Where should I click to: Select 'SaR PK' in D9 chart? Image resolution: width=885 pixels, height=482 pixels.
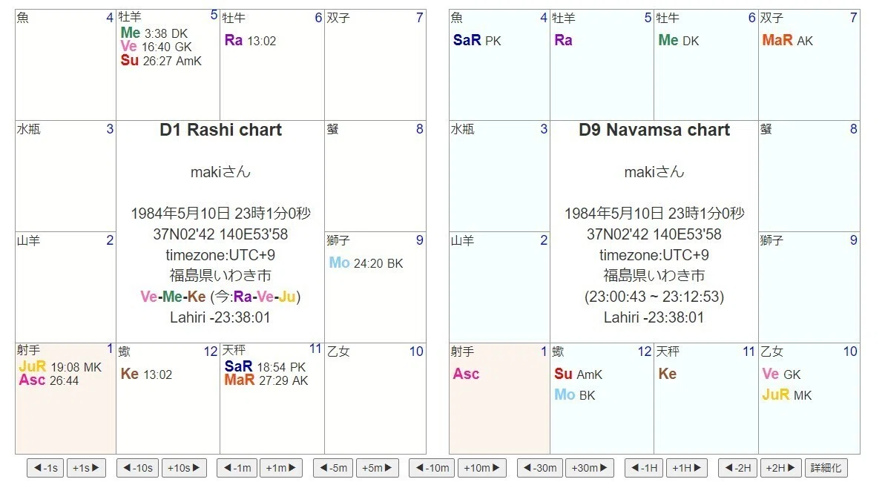477,40
